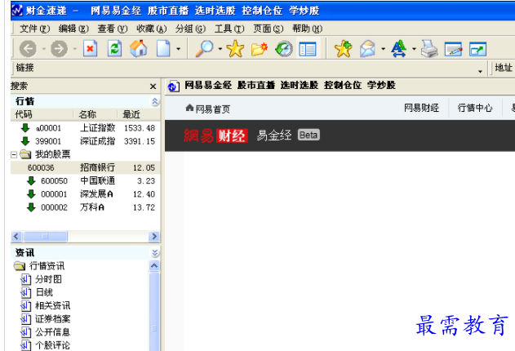Refresh the page with green arrows icon

[x=114, y=49]
